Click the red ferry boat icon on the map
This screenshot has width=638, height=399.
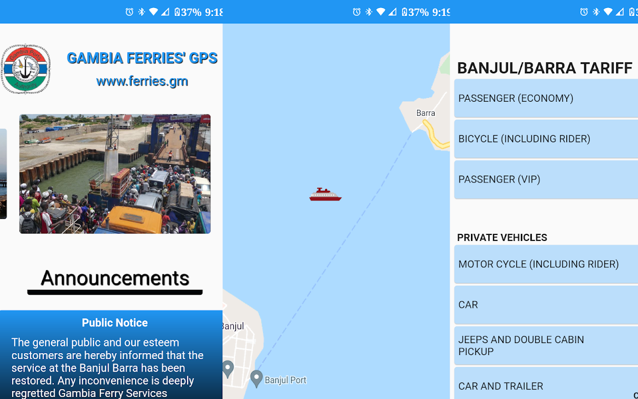click(x=325, y=195)
